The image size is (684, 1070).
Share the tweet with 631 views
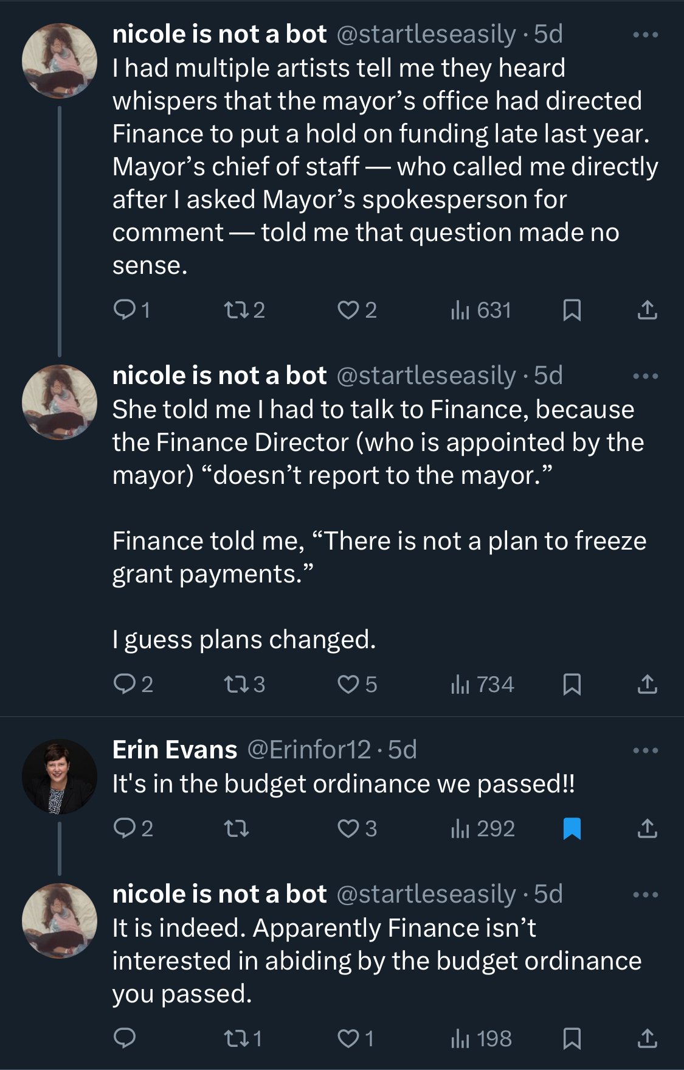point(647,310)
